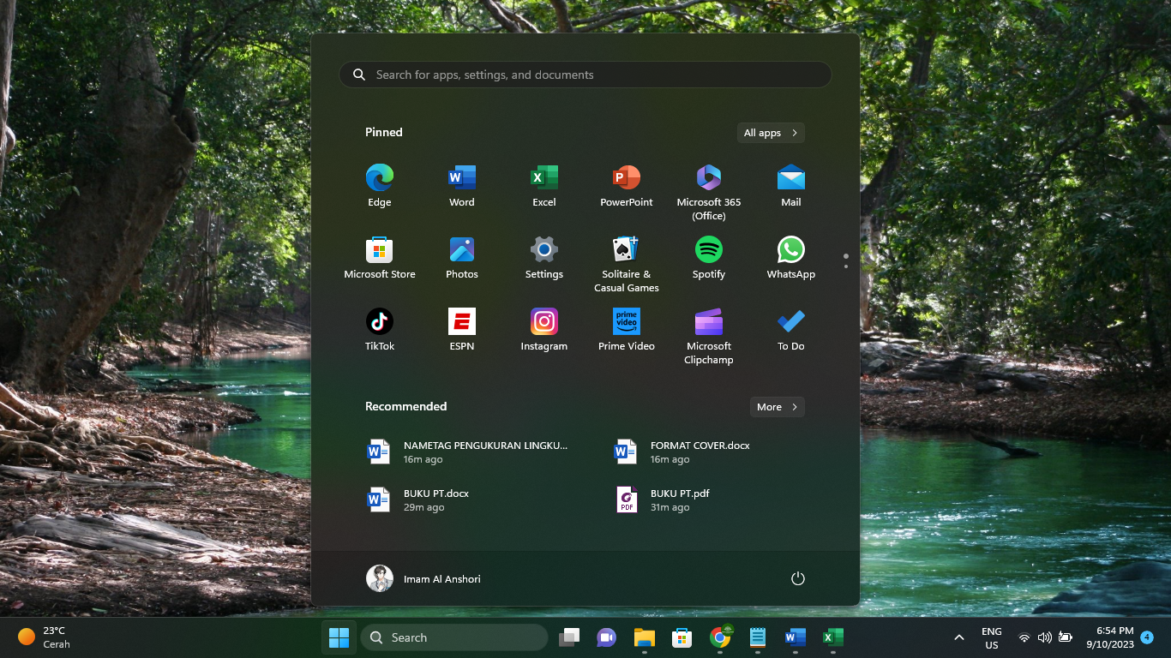Image resolution: width=1171 pixels, height=658 pixels.
Task: Open Google Chrome from the taskbar
Action: pyautogui.click(x=720, y=637)
